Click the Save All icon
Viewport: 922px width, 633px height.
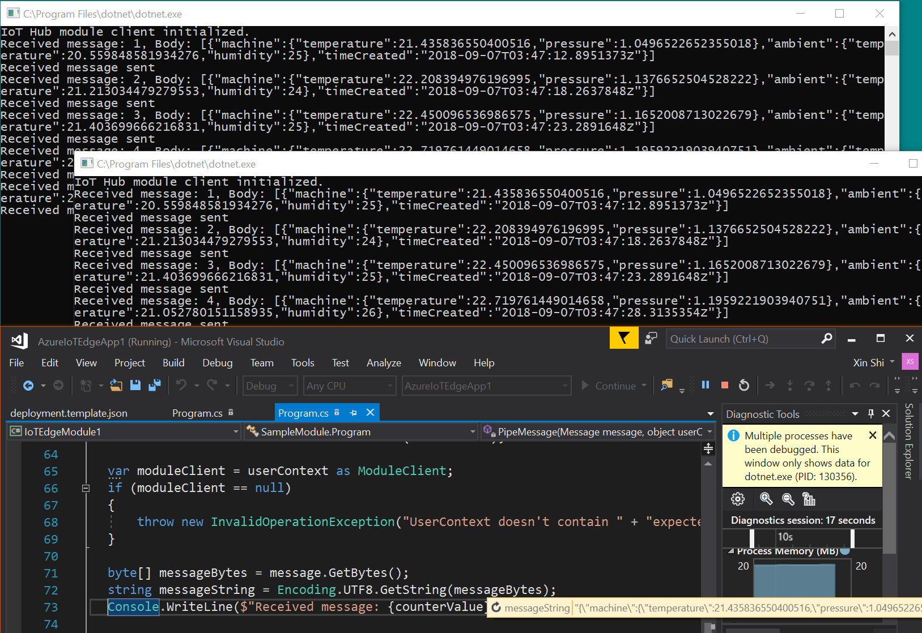point(155,385)
